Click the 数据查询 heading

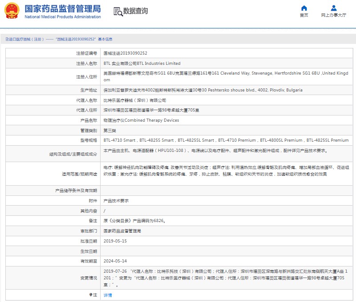(135, 11)
